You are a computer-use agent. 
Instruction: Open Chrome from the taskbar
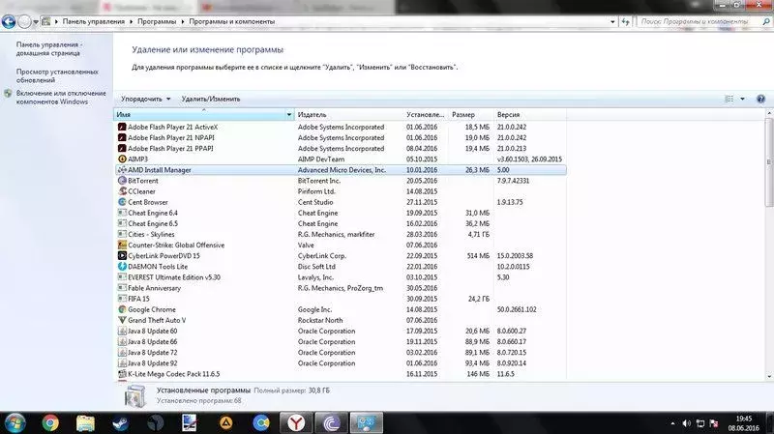(x=50, y=423)
